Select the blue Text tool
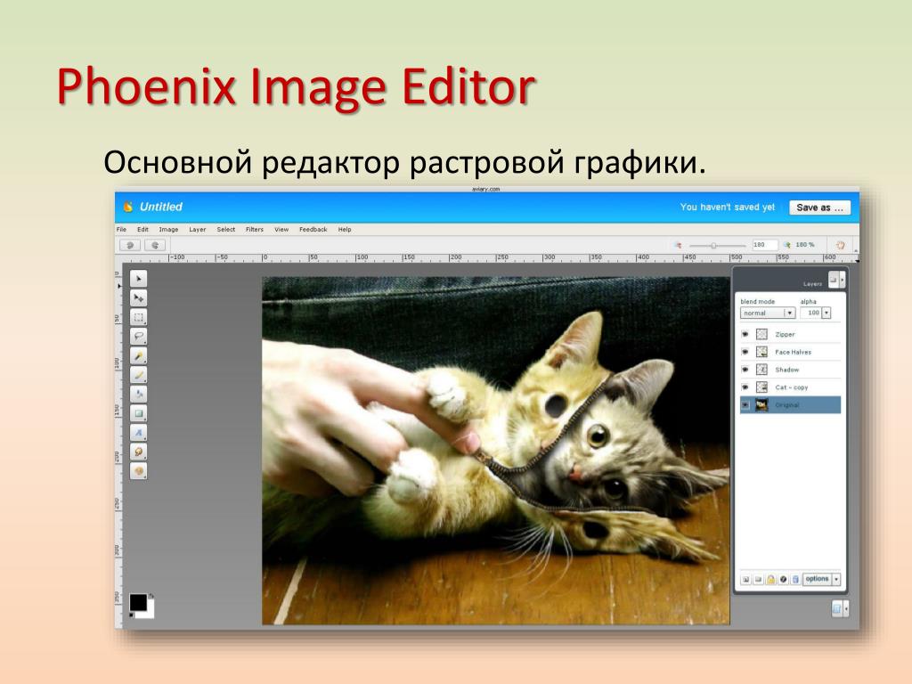 pyautogui.click(x=138, y=433)
